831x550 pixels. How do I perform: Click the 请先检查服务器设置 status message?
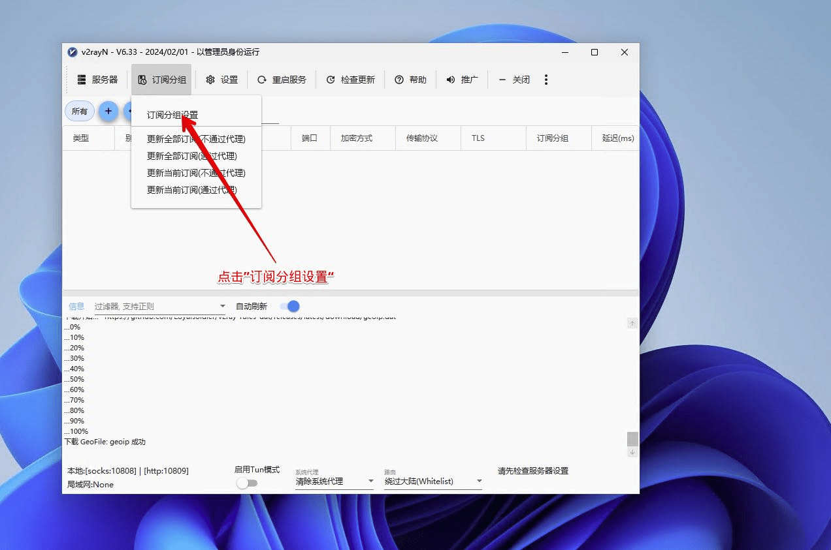click(x=533, y=470)
